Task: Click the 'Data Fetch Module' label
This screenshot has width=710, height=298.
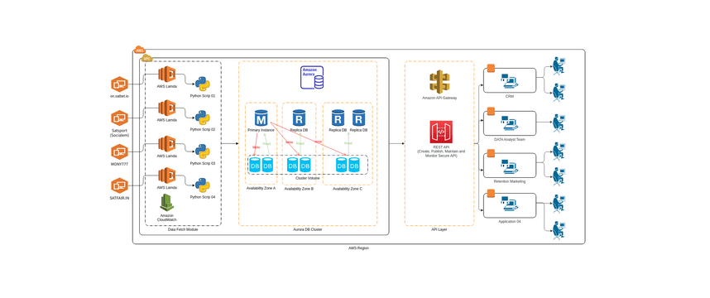Action: (x=183, y=229)
